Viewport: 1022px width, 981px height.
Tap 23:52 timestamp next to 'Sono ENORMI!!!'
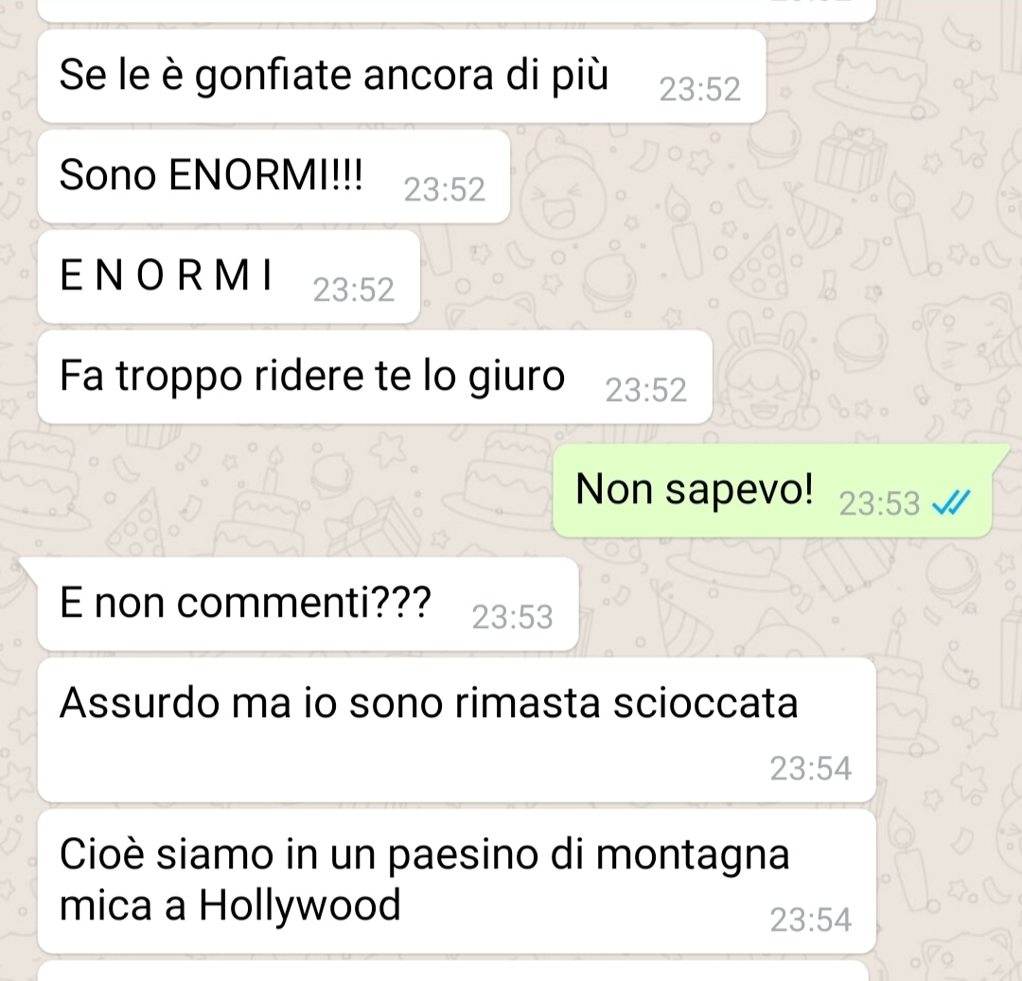coord(445,189)
